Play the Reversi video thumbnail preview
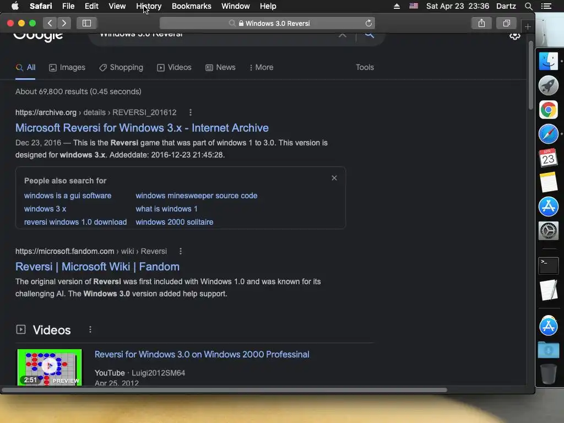Viewport: 564px width, 423px height. 50,367
